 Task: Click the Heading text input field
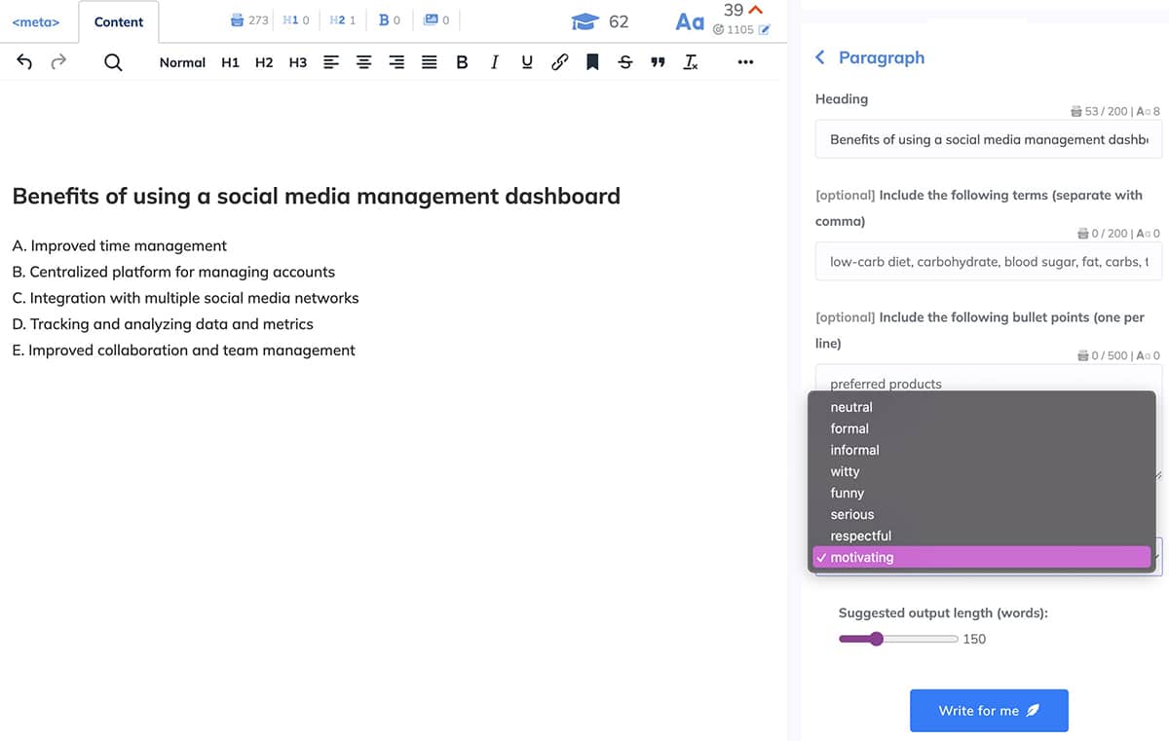989,139
